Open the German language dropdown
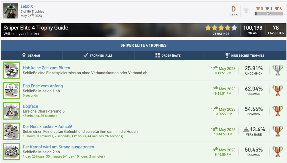 click(32, 55)
